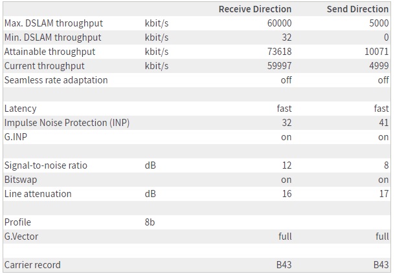The image size is (395, 274).
Task: Click the Profile value 8b
Action: [150, 222]
